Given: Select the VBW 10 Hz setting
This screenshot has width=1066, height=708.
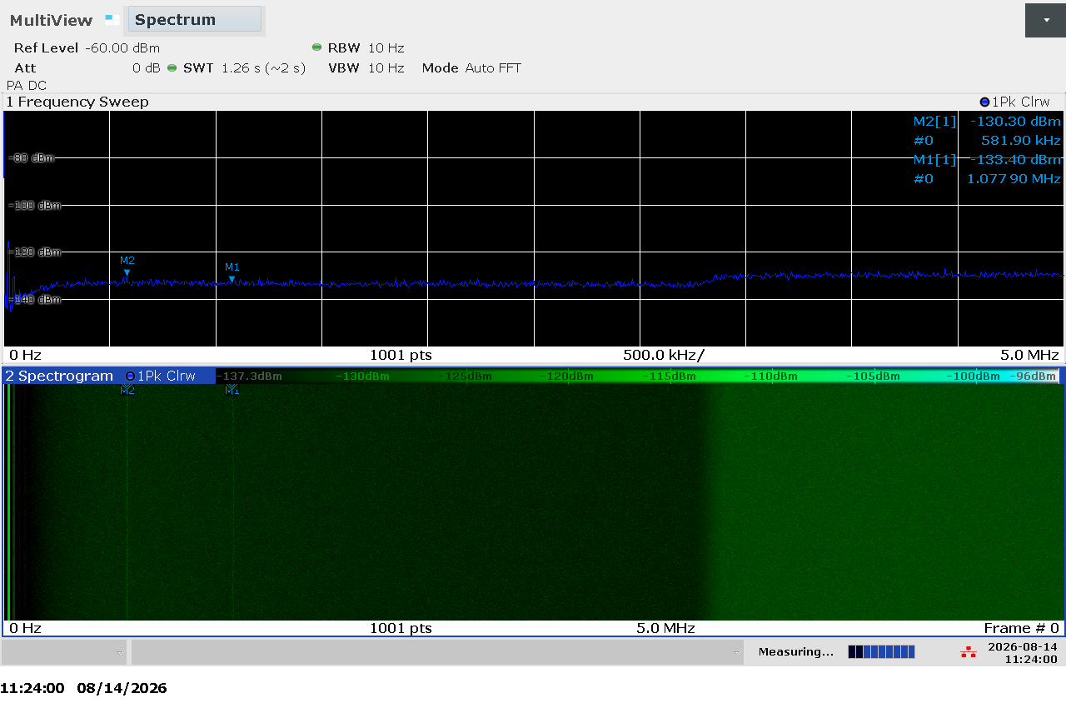Looking at the screenshot, I should (x=366, y=68).
